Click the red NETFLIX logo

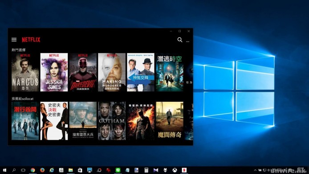coord(31,40)
